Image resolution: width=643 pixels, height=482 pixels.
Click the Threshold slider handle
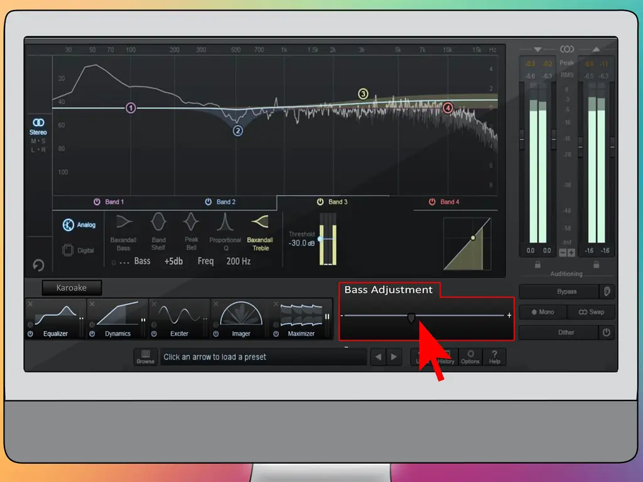(320, 238)
